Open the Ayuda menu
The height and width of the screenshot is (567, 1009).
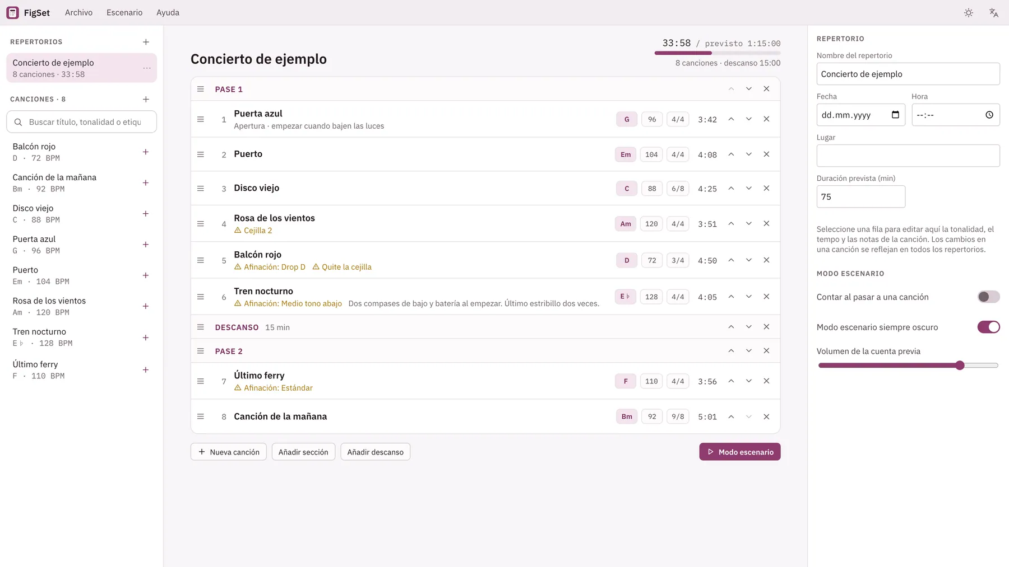tap(168, 12)
